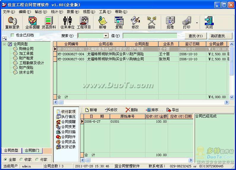The width and height of the screenshot is (236, 170).
Task: Open the 数据 menu
Action: click(73, 12)
